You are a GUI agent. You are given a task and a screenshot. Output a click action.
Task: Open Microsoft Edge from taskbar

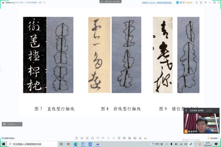click(x=76, y=144)
